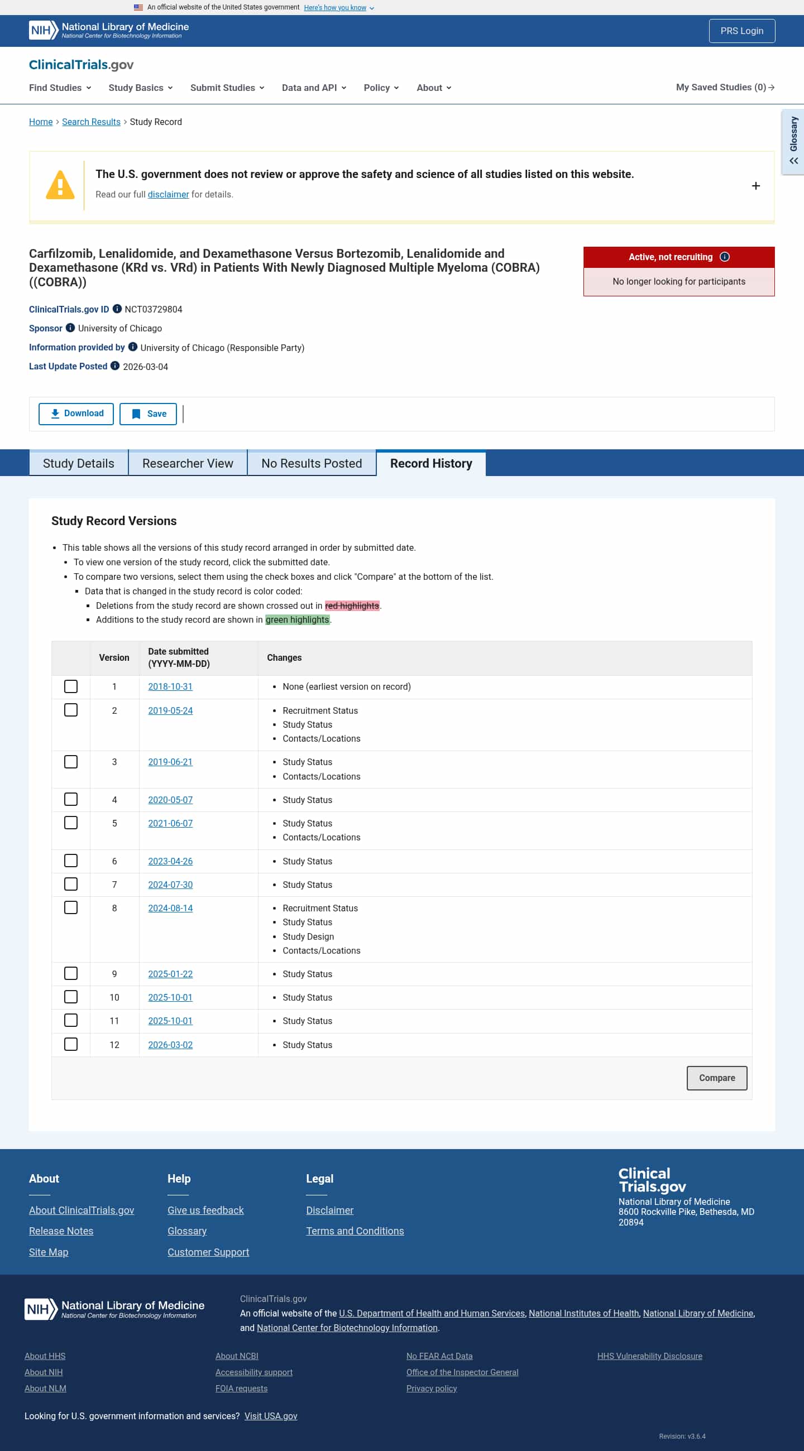The image size is (804, 1451).
Task: Save study using the bookmark button
Action: [x=148, y=414]
